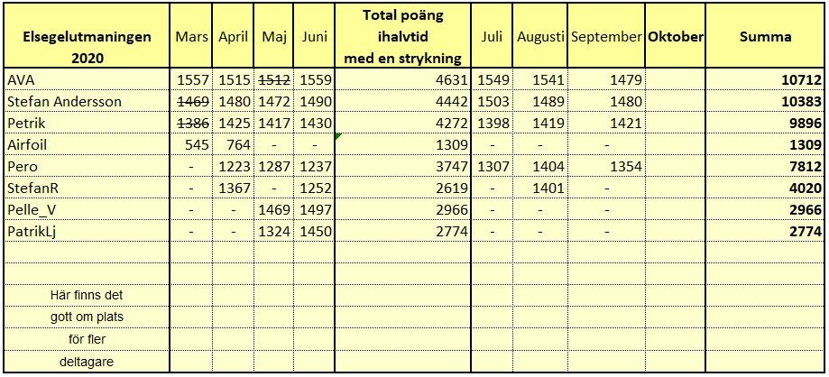Select the Stefan Andersson name cell

click(x=88, y=102)
